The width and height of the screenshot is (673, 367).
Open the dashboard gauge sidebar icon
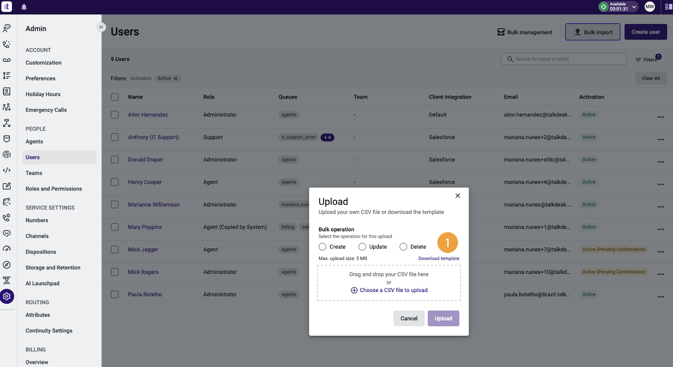(x=7, y=249)
